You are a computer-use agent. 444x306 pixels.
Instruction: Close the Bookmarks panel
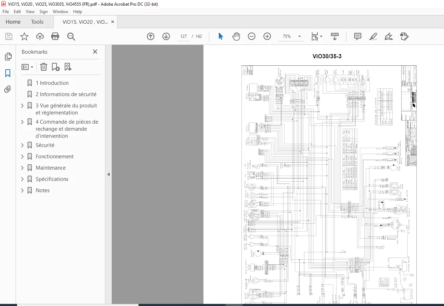coord(95,52)
